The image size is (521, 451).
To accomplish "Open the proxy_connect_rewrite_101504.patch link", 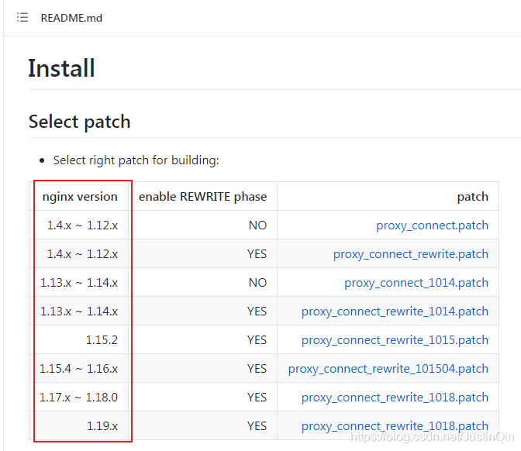I will click(x=388, y=369).
